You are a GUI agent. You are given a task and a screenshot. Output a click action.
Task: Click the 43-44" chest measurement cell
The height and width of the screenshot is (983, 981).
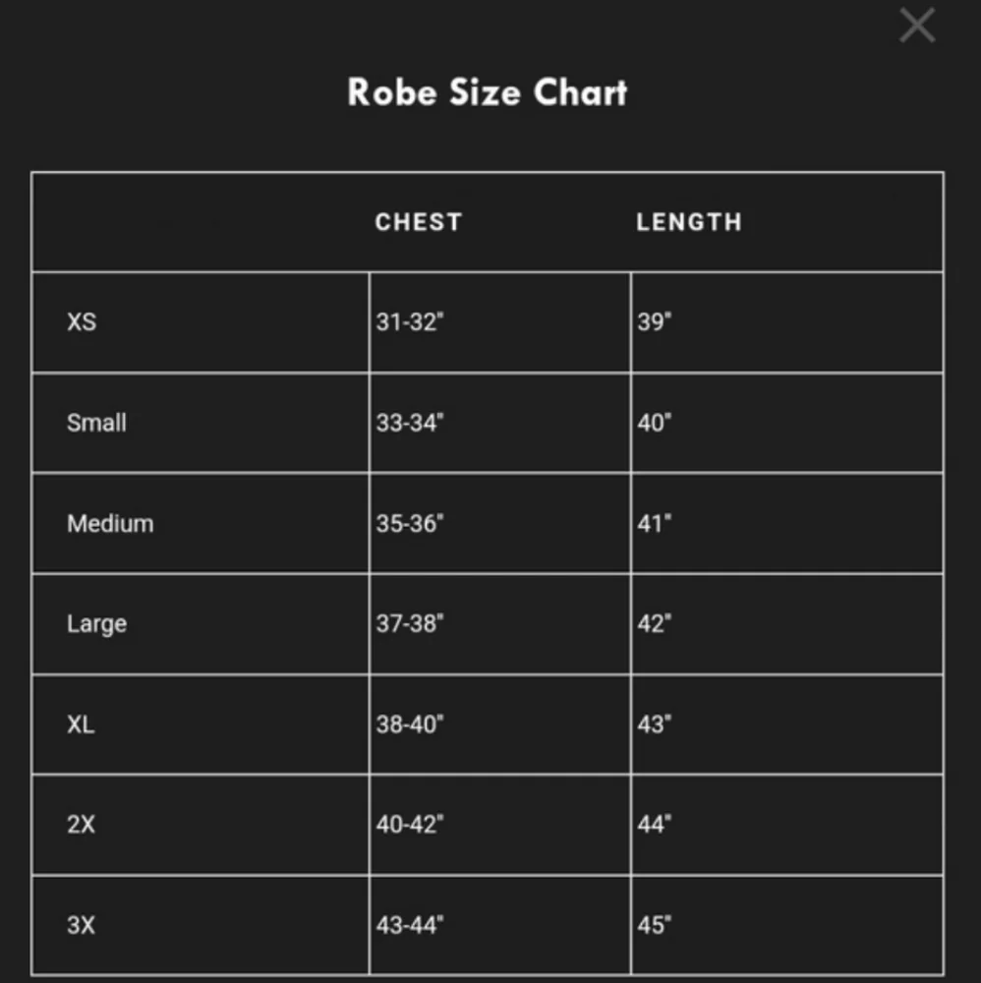pyautogui.click(x=410, y=925)
